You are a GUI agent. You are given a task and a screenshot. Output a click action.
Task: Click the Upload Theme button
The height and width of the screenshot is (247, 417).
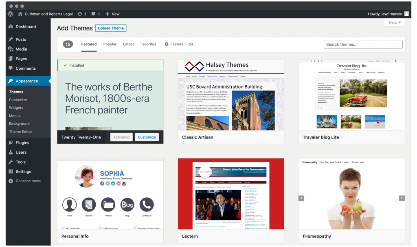111,28
